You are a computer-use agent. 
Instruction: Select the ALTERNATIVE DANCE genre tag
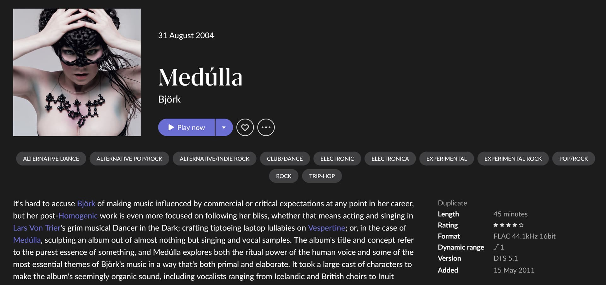[51, 159]
